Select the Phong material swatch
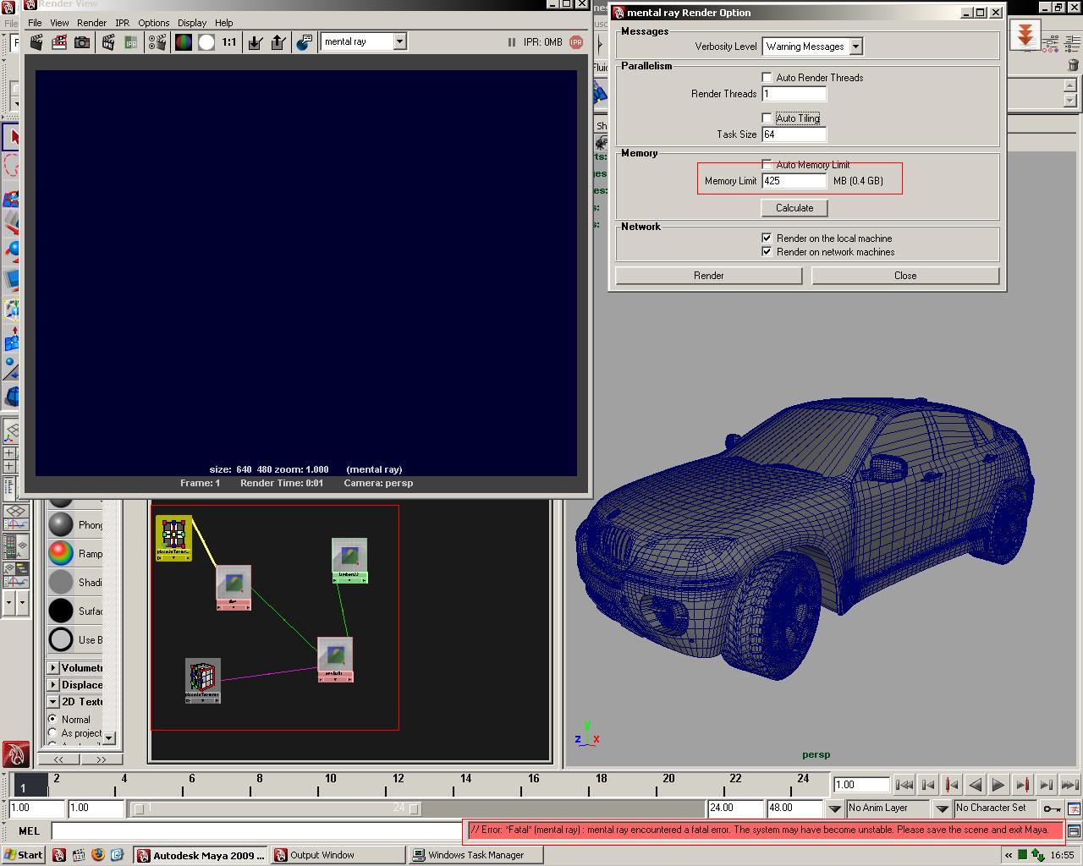Screen dimensions: 1083x866 [61, 524]
